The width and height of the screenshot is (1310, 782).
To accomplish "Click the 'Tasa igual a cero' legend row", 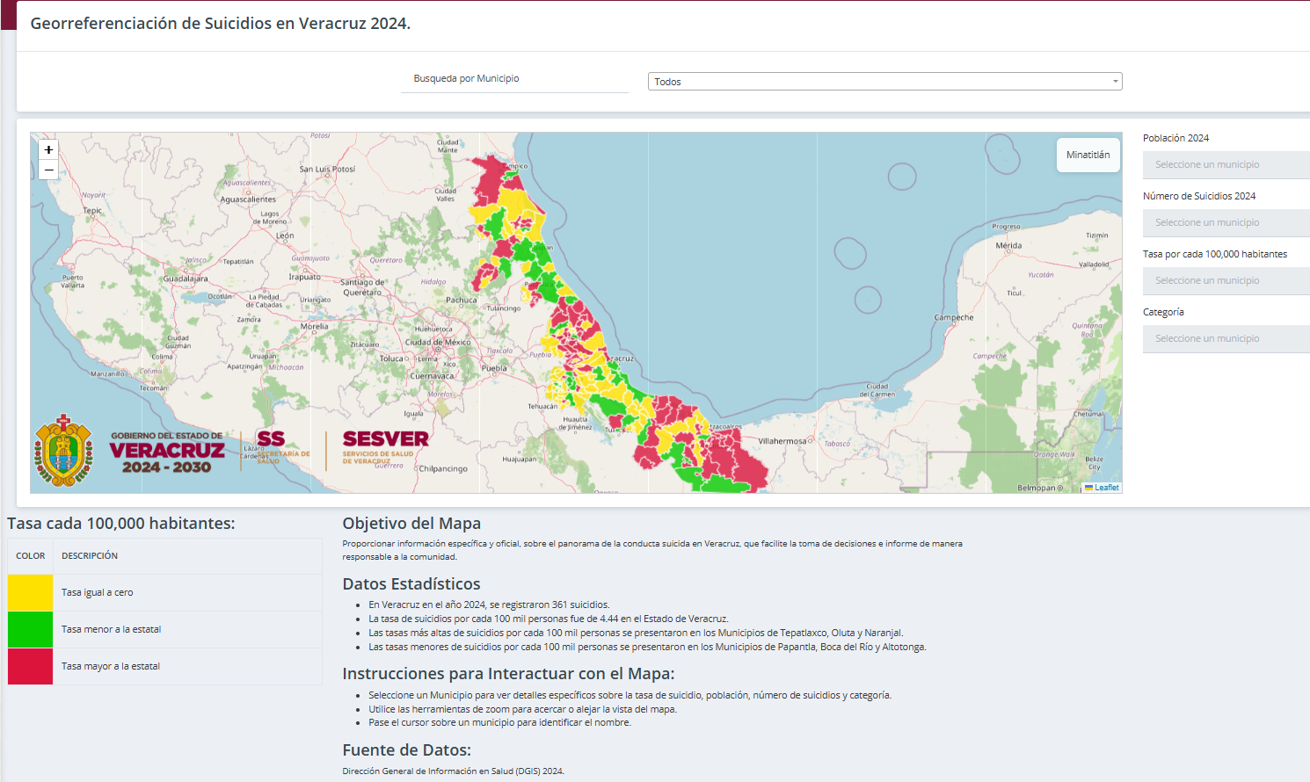I will point(165,592).
